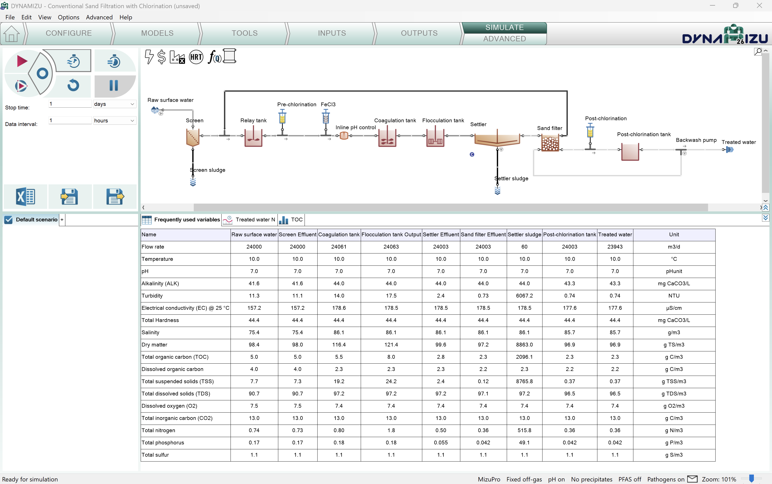Click the energy lightning bolt icon
Image resolution: width=772 pixels, height=484 pixels.
pyautogui.click(x=149, y=57)
